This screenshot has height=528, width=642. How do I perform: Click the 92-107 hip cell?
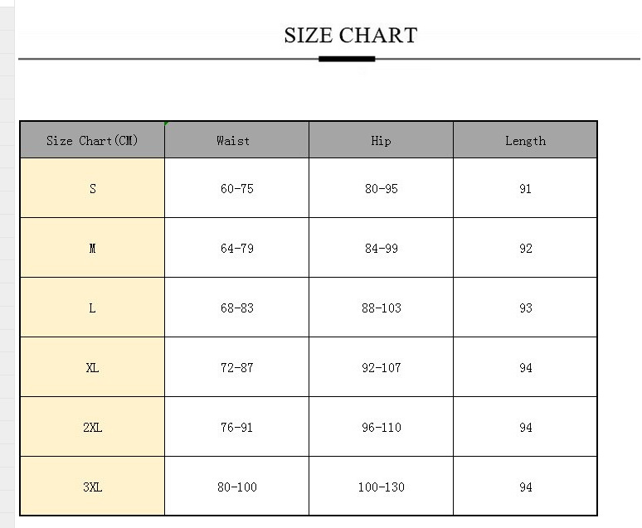tap(381, 367)
